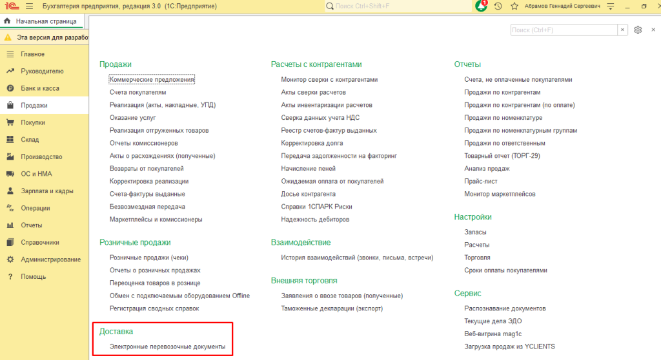The height and width of the screenshot is (360, 661).
Task: Click the Поиск (Ctrl+F) input field
Action: click(x=564, y=30)
